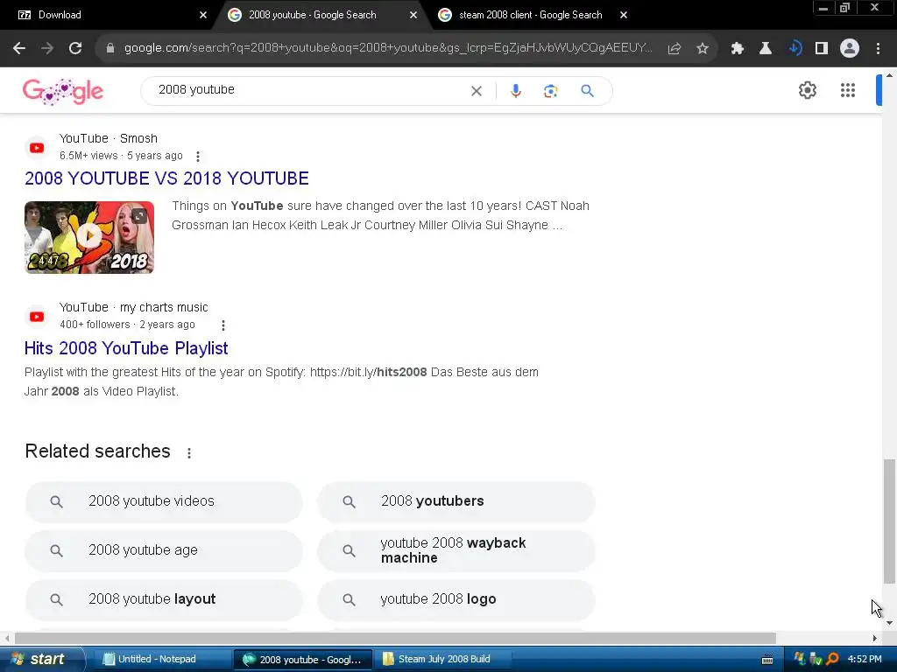Screen dimensions: 897x672
Task: Open the Chrome three-dot menu
Action: tap(878, 49)
